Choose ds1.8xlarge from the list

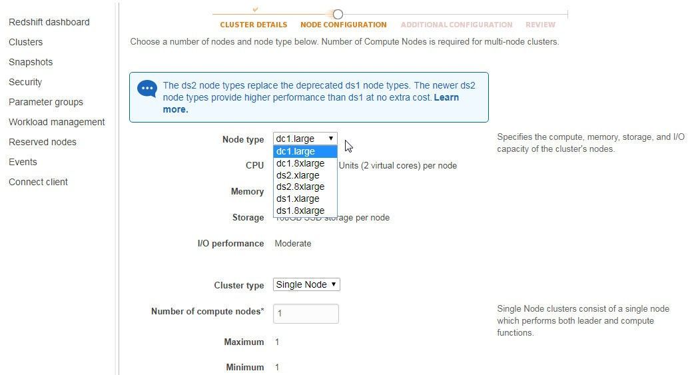300,210
